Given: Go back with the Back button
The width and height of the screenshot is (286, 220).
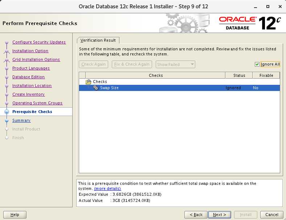Looking at the screenshot, I should coord(196,215).
